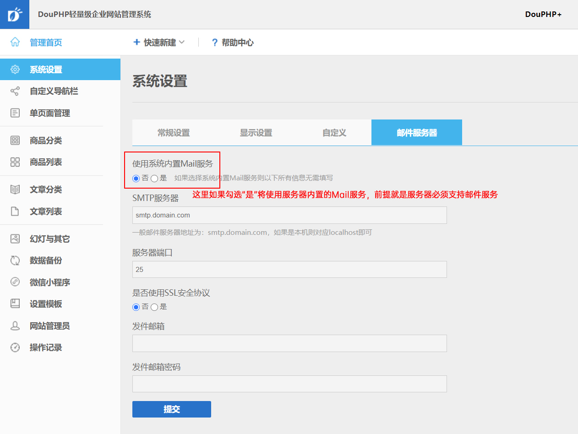Expand the 快速新建 dropdown
This screenshot has width=578, height=434.
coord(159,43)
